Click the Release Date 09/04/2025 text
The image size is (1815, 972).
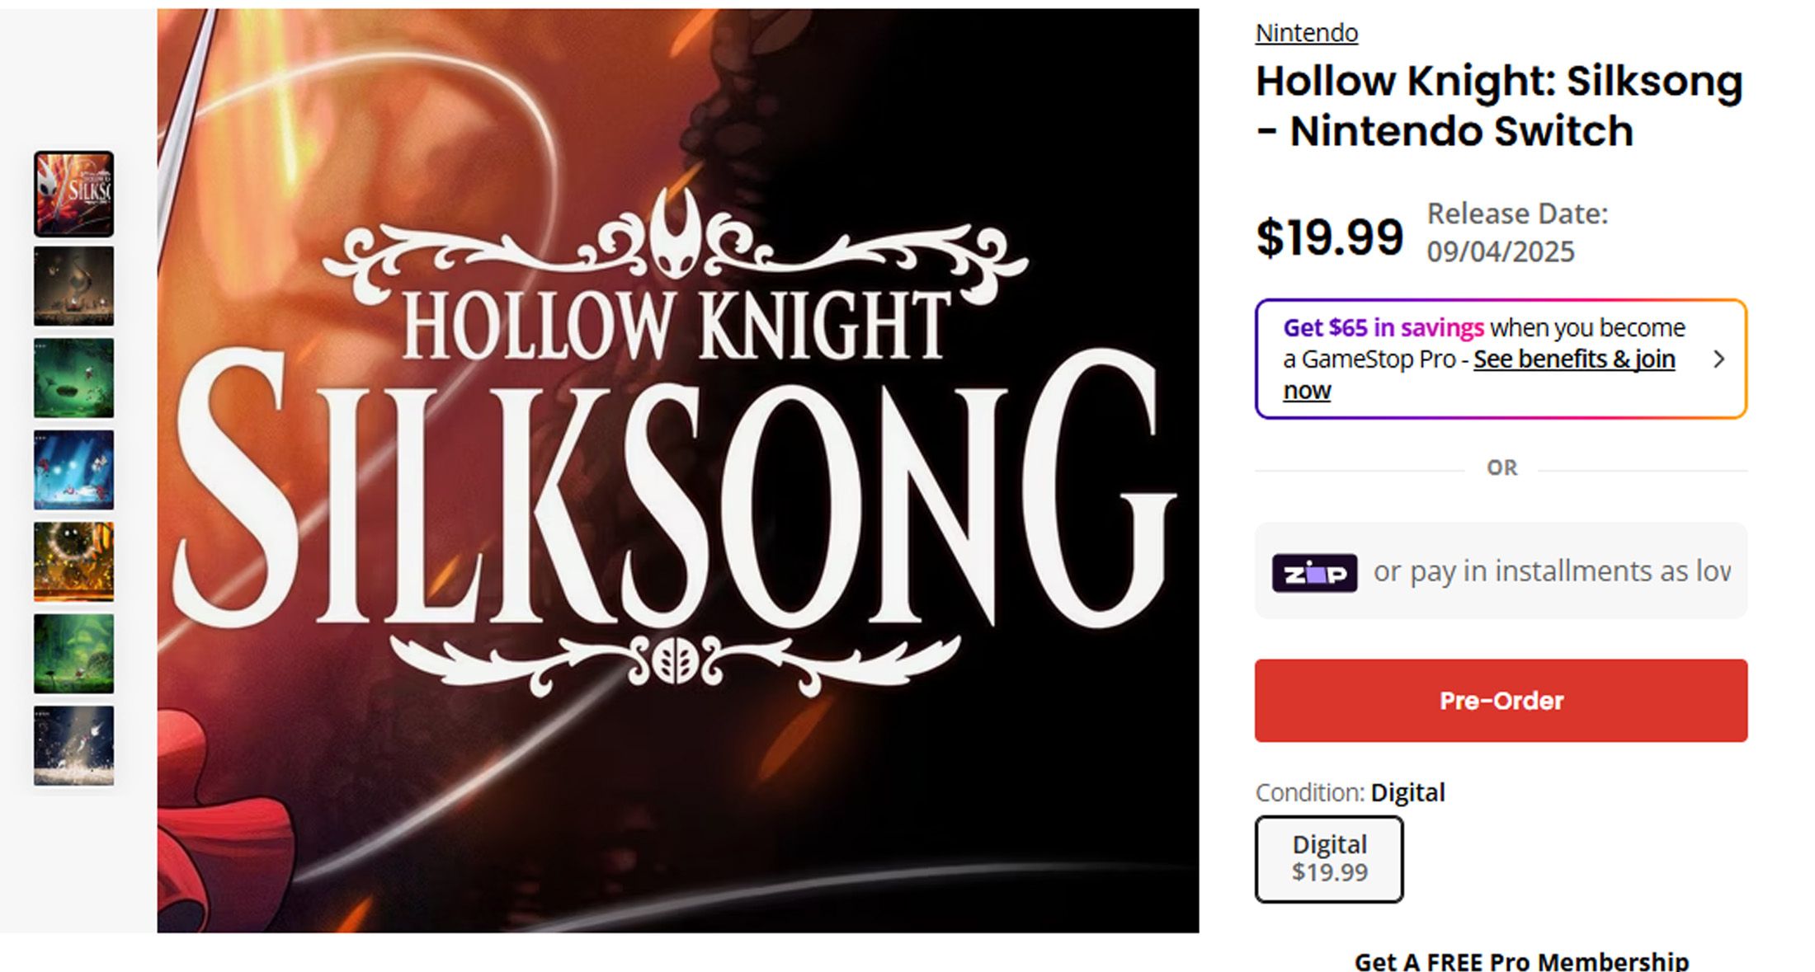[x=1517, y=232]
